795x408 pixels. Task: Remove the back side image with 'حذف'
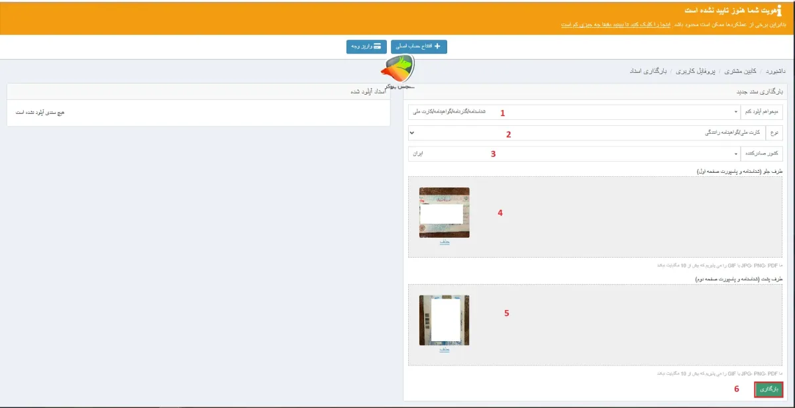[445, 349]
